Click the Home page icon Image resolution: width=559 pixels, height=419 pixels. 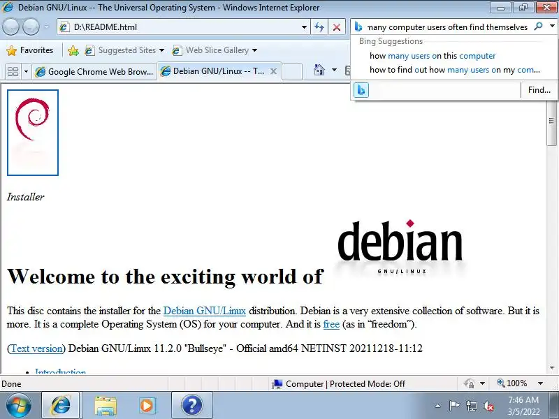[319, 70]
